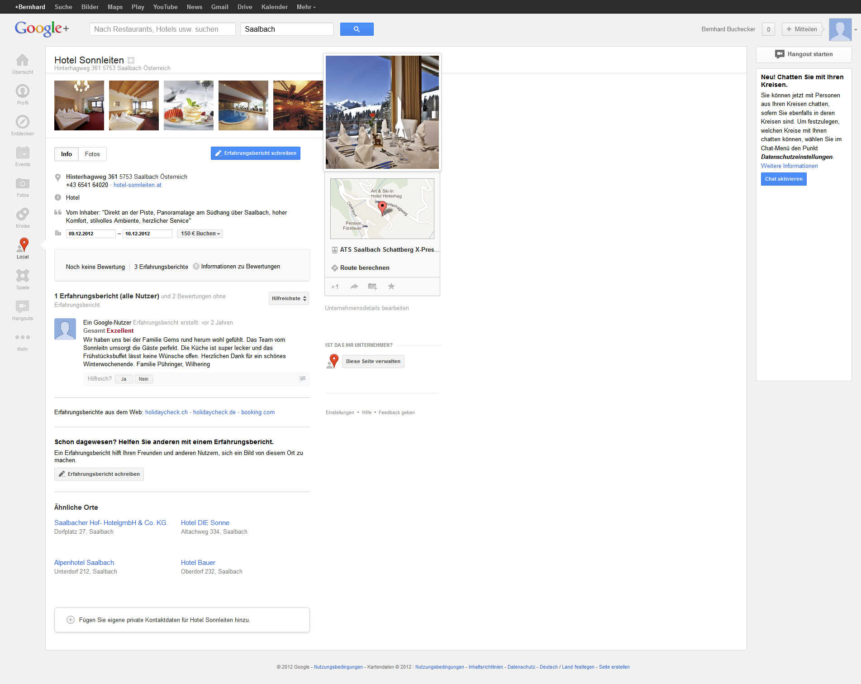Mark review helpful with Ja
The height and width of the screenshot is (684, 861).
(x=124, y=379)
